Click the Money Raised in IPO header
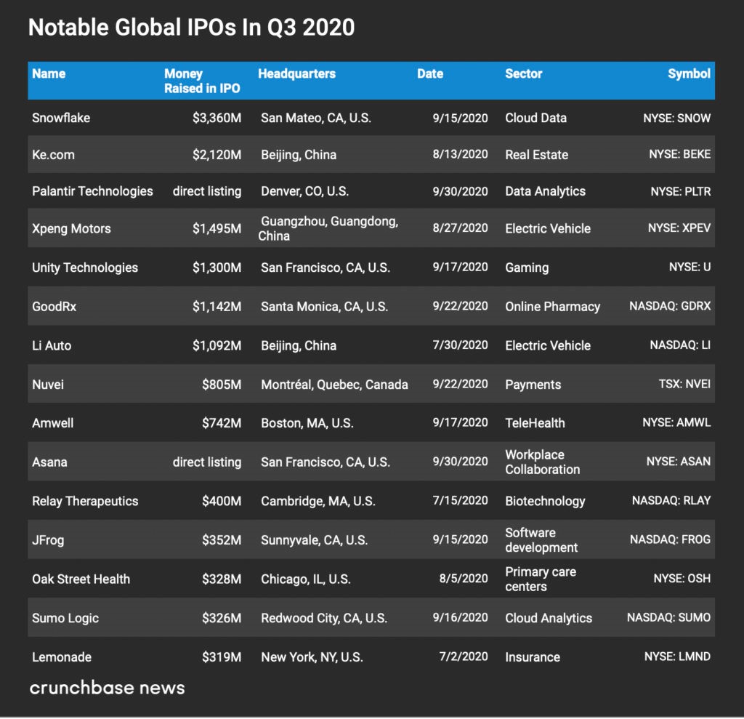744x719 pixels. point(202,81)
